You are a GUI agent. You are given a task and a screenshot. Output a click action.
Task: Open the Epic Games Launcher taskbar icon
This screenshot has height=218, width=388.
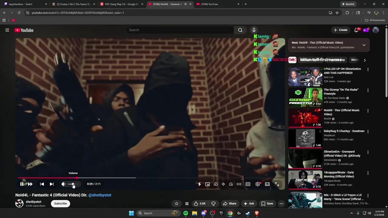coord(221,213)
